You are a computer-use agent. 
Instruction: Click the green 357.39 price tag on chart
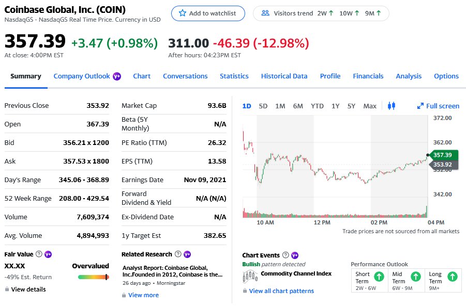point(443,155)
